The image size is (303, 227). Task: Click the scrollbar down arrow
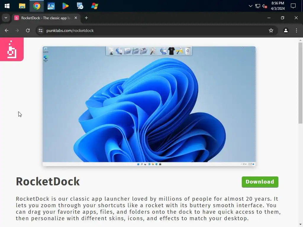[x=300, y=225]
